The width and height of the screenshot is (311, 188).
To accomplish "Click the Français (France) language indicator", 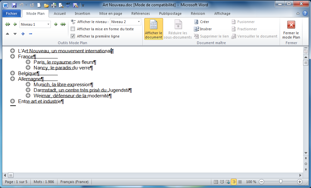I will [74, 182].
